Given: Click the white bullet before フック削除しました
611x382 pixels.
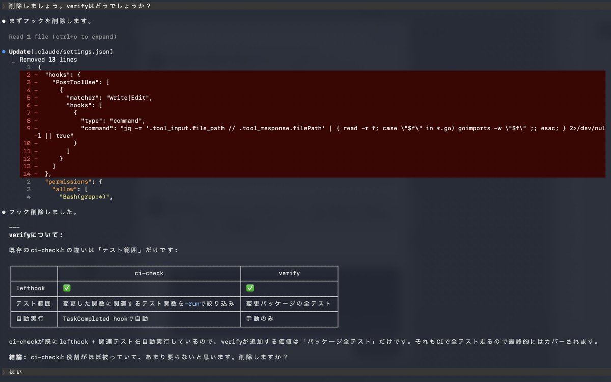Looking at the screenshot, I should tap(4, 212).
